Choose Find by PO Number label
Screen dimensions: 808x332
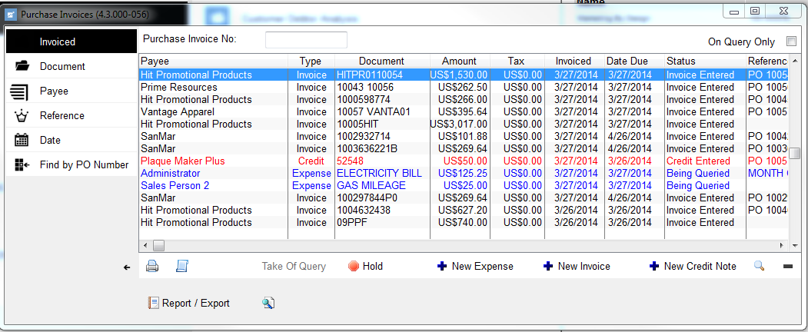(x=84, y=164)
